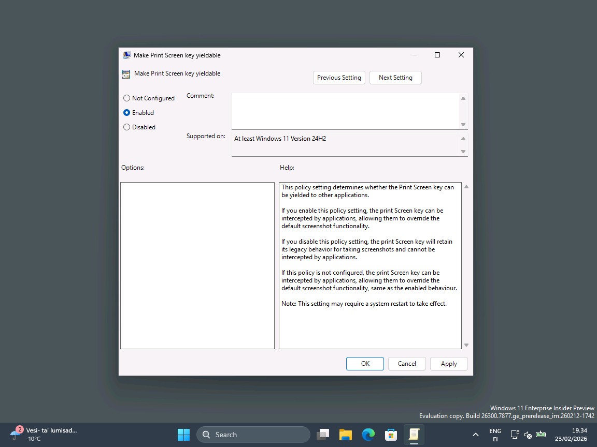Open the Start menu from the taskbar
Image resolution: width=597 pixels, height=447 pixels.
[183, 435]
